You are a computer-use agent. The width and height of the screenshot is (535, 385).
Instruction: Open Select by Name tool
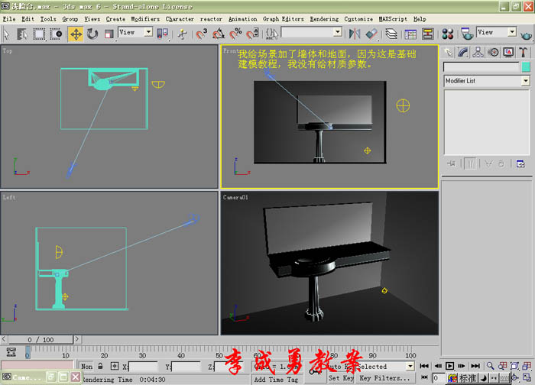pyautogui.click(x=22, y=34)
